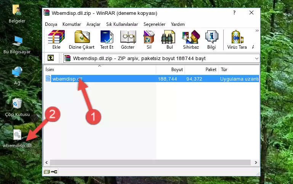Click the wbemdisp.dll file icon in list

pyautogui.click(x=48, y=78)
